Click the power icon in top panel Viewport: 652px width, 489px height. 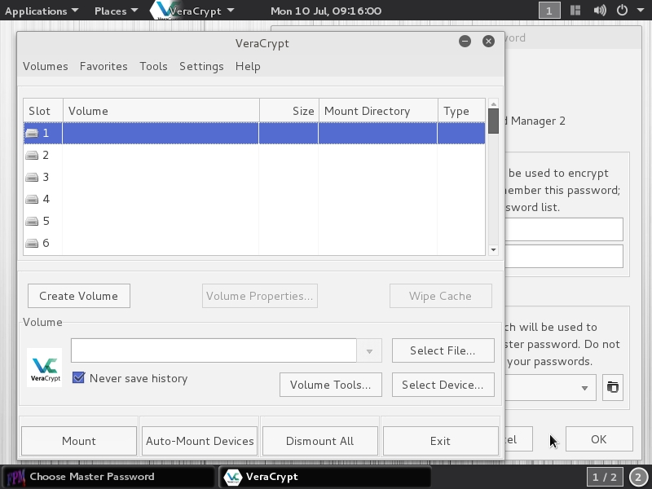tap(622, 11)
